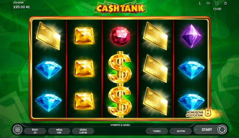Viewport: 239px width, 138px height.
Task: Click the purple diamond gem symbol
Action: point(191,36)
